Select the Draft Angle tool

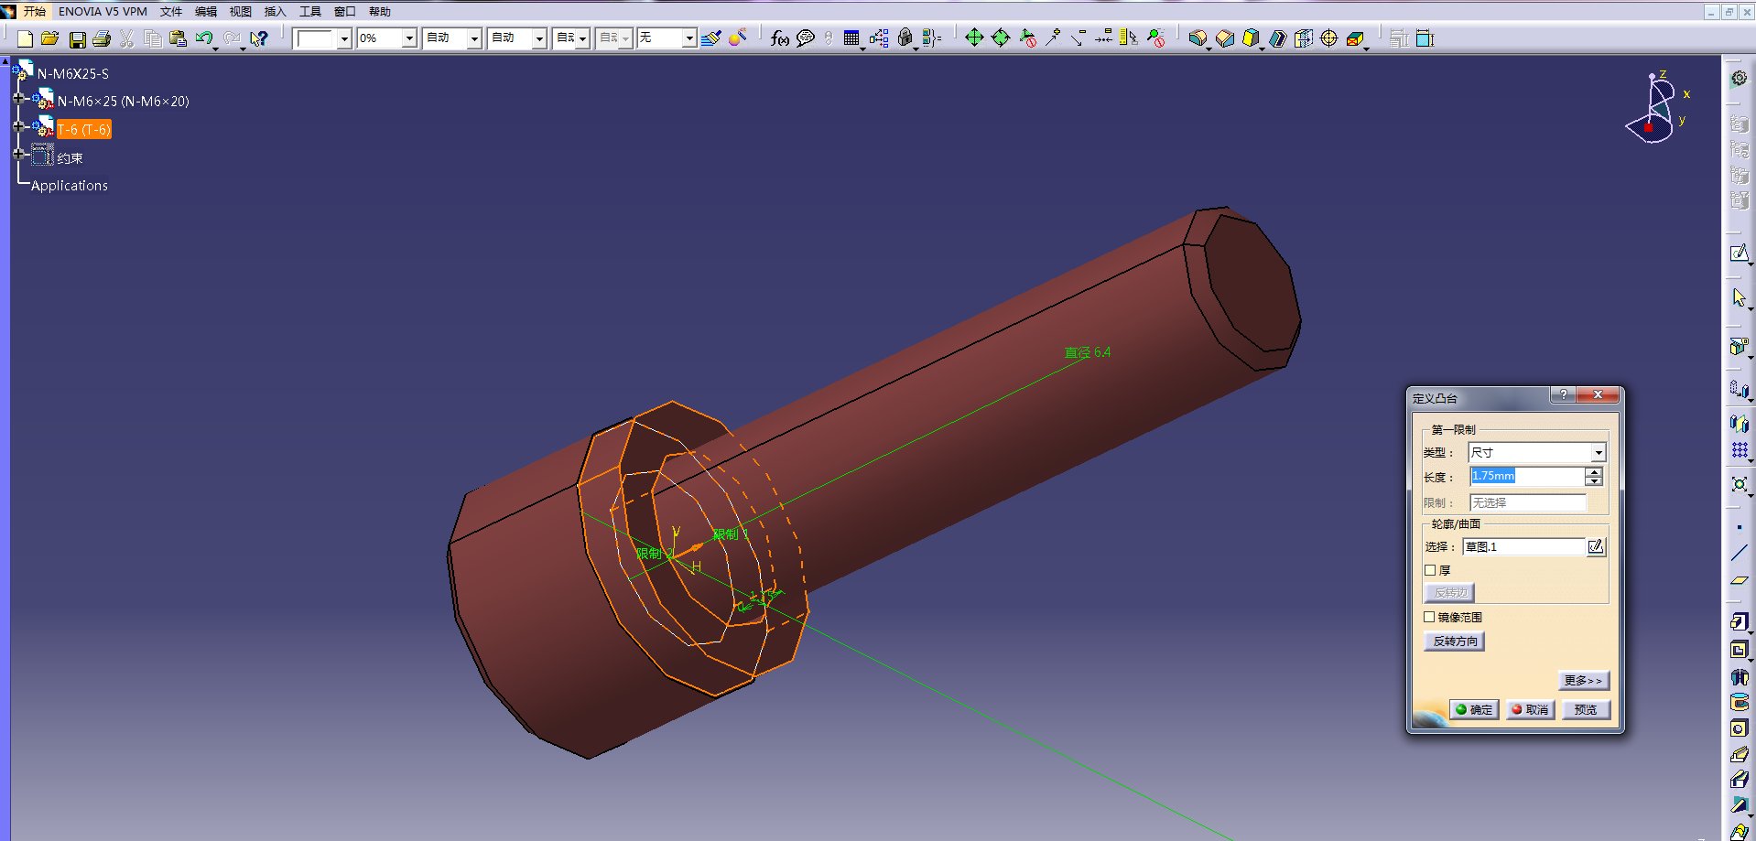pos(1250,38)
